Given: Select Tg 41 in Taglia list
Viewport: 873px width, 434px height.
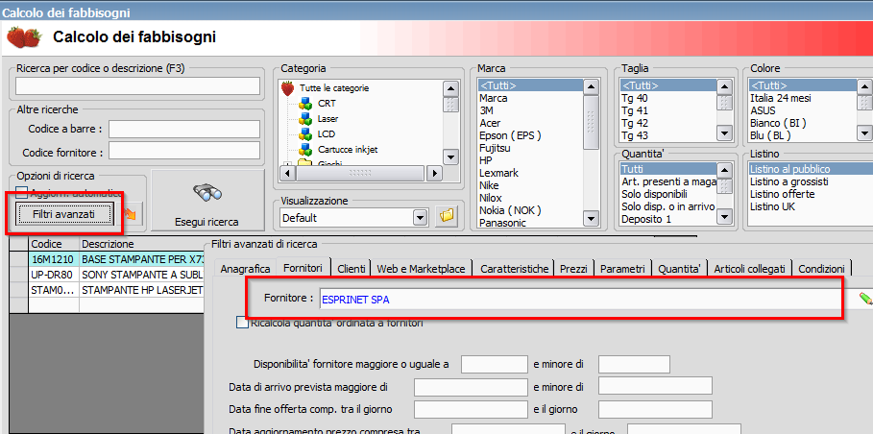Looking at the screenshot, I should 635,110.
